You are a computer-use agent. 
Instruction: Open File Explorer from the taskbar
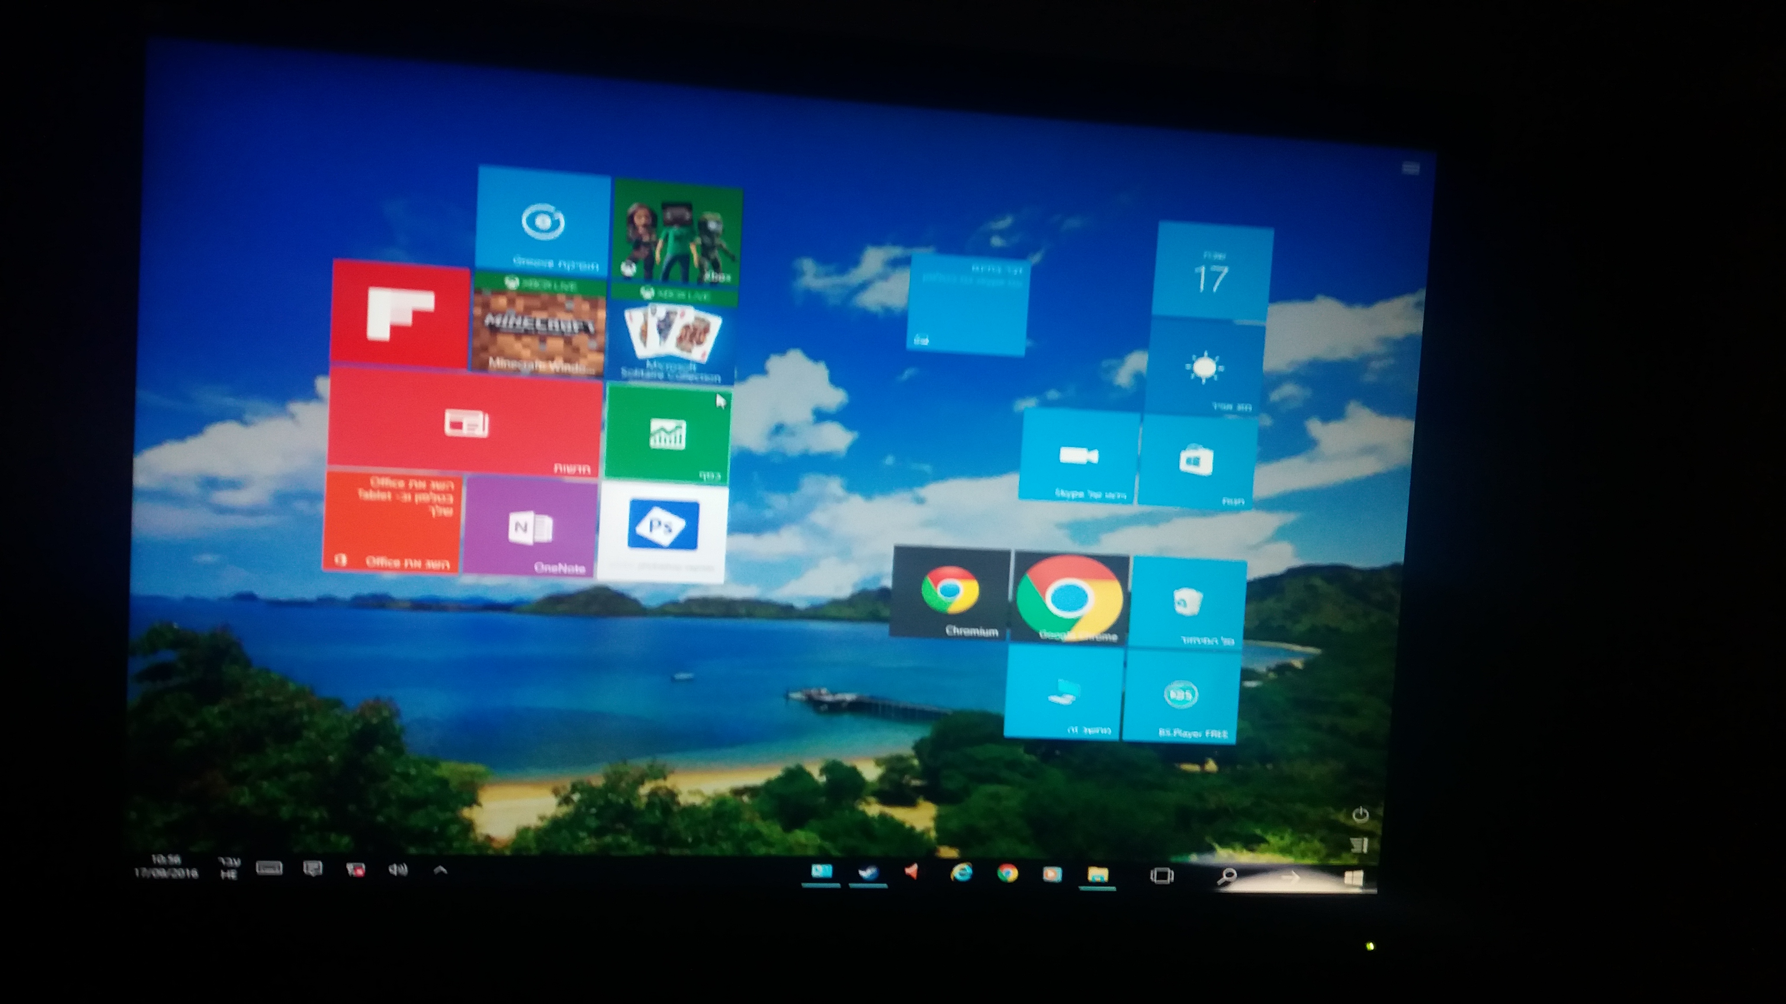pos(1098,874)
